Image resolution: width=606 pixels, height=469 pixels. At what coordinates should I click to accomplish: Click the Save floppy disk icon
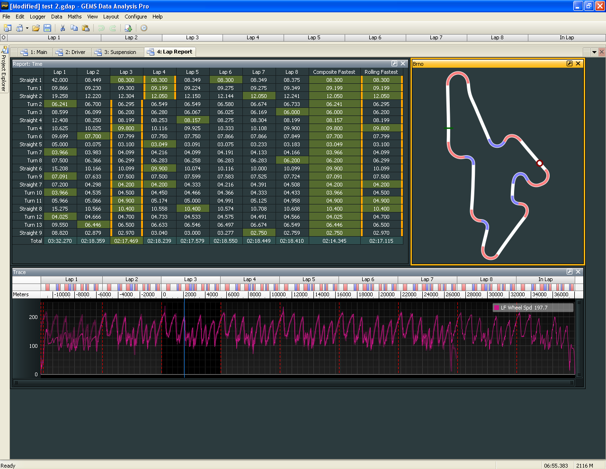47,28
